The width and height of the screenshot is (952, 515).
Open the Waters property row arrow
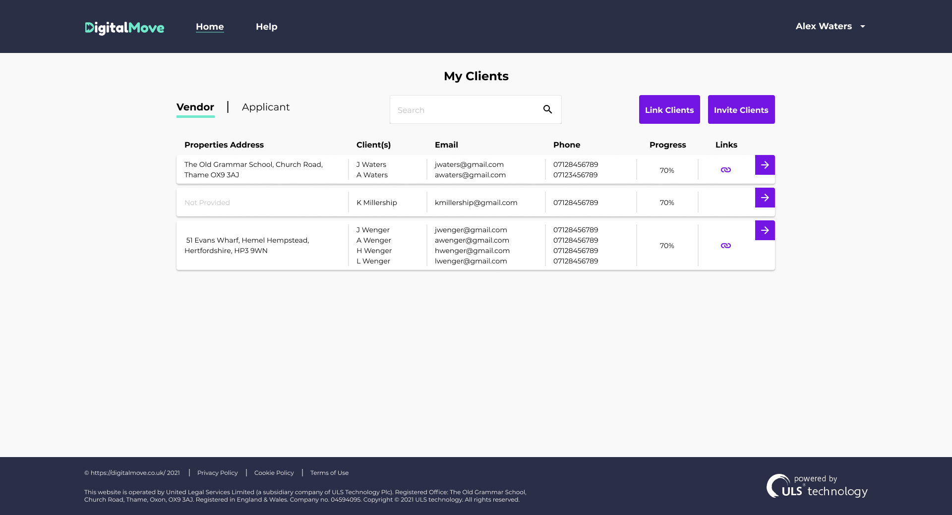click(x=765, y=165)
